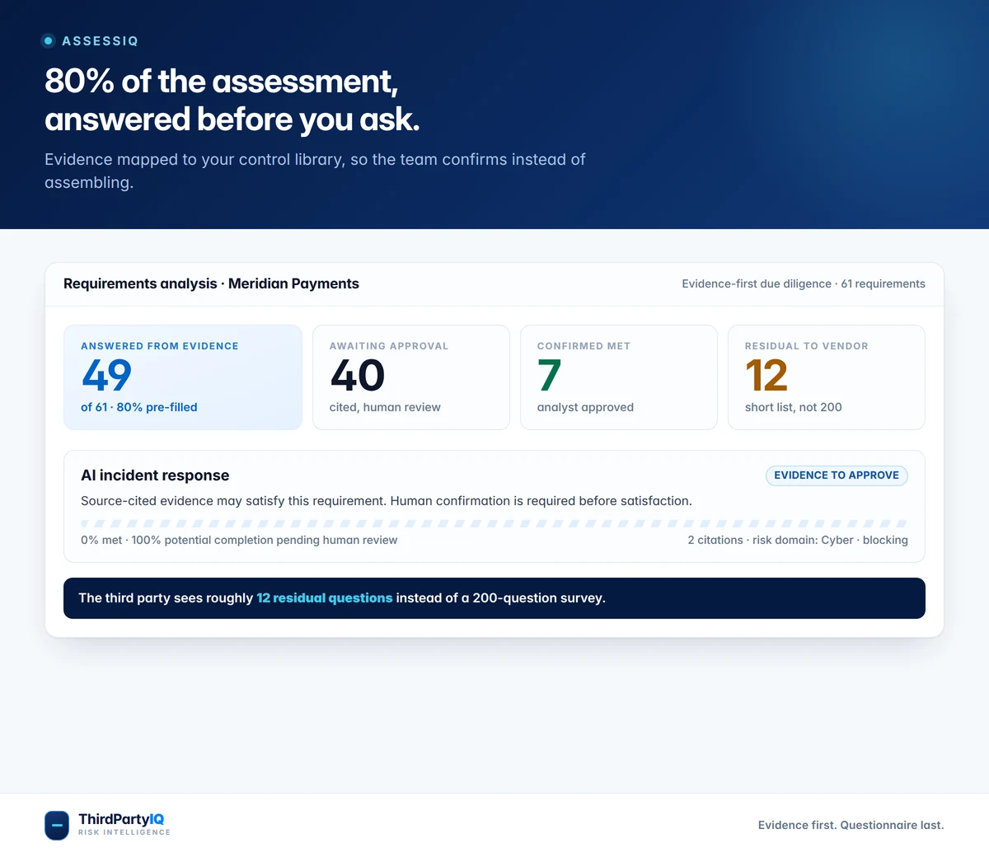This screenshot has height=857, width=989.
Task: Click the striped AI incident response progress bar
Action: pos(494,523)
